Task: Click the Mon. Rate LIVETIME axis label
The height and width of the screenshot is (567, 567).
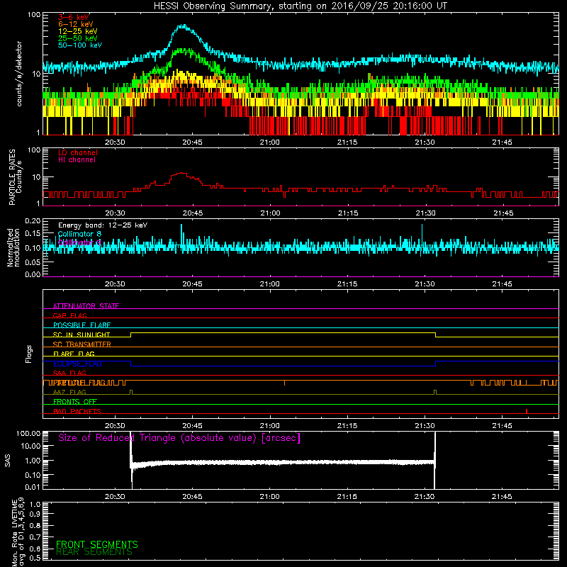Action: click(x=18, y=533)
